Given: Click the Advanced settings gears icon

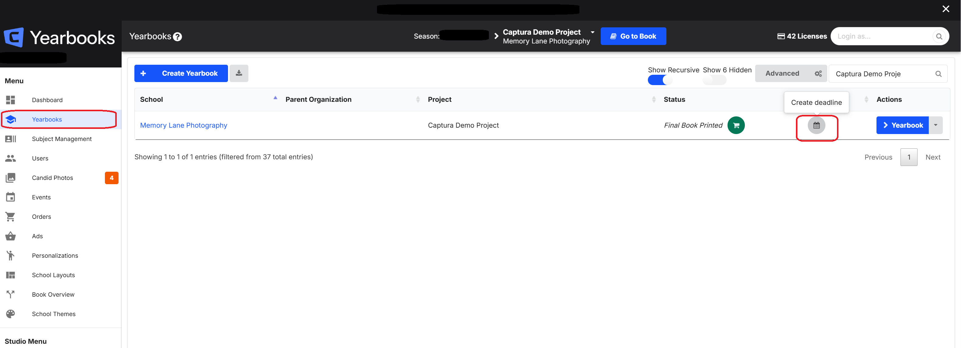Looking at the screenshot, I should pyautogui.click(x=818, y=74).
